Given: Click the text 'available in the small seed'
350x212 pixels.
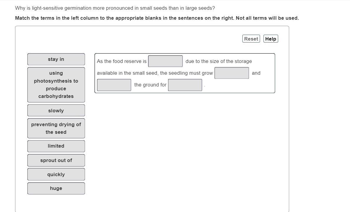Looking at the screenshot, I should 127,73.
